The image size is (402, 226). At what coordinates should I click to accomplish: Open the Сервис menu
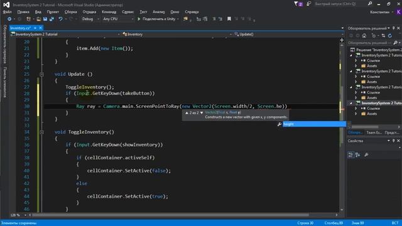[x=128, y=12]
